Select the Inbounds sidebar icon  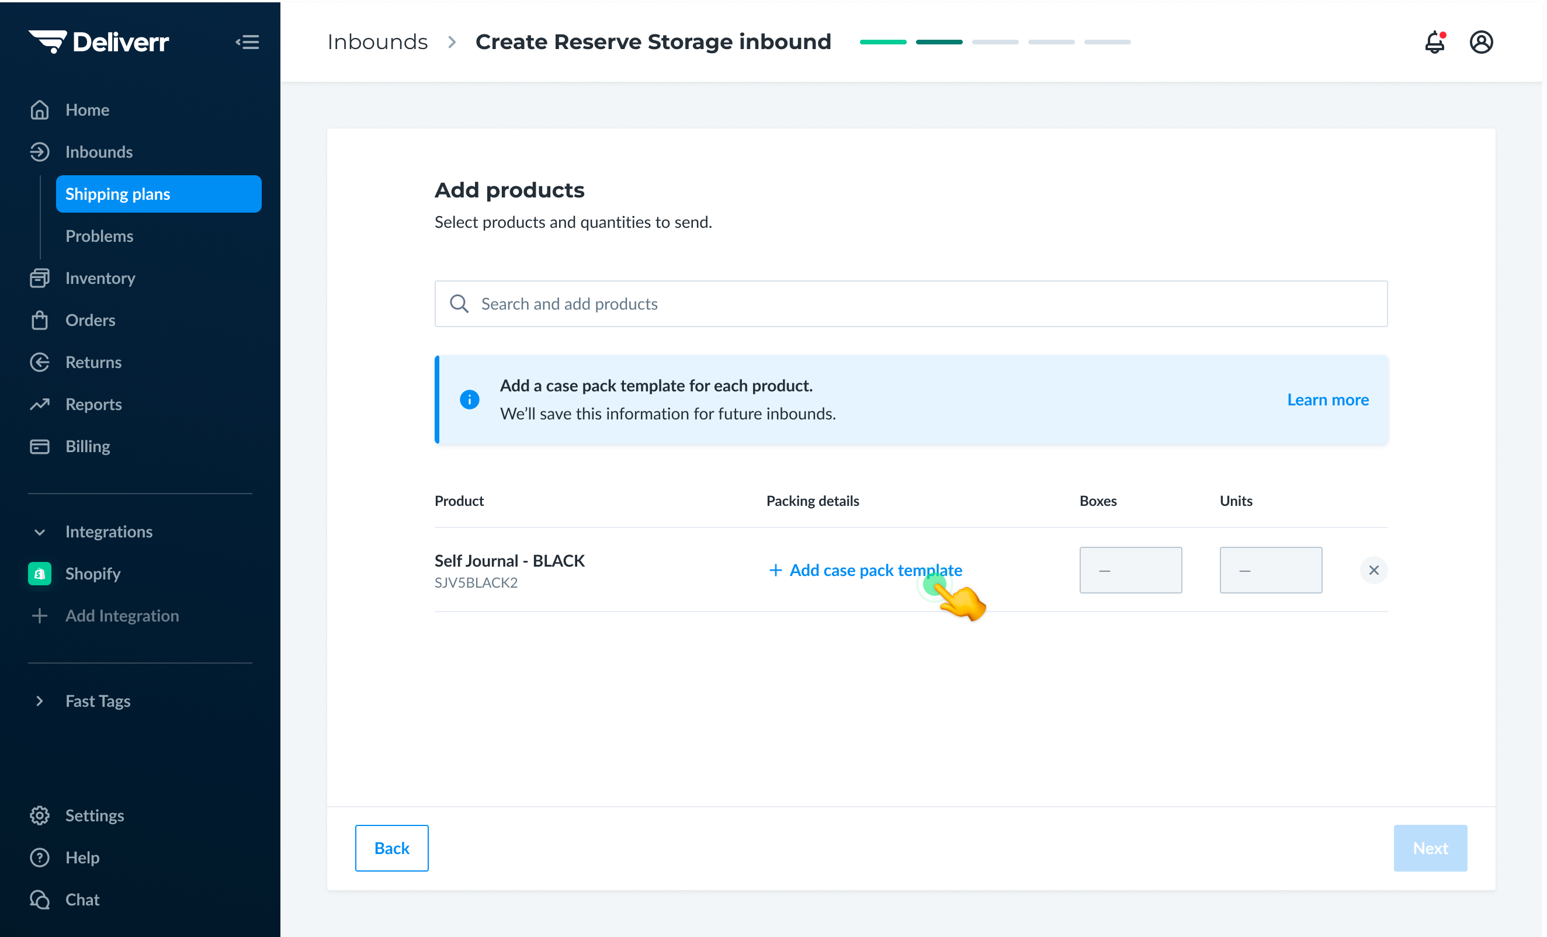[40, 152]
